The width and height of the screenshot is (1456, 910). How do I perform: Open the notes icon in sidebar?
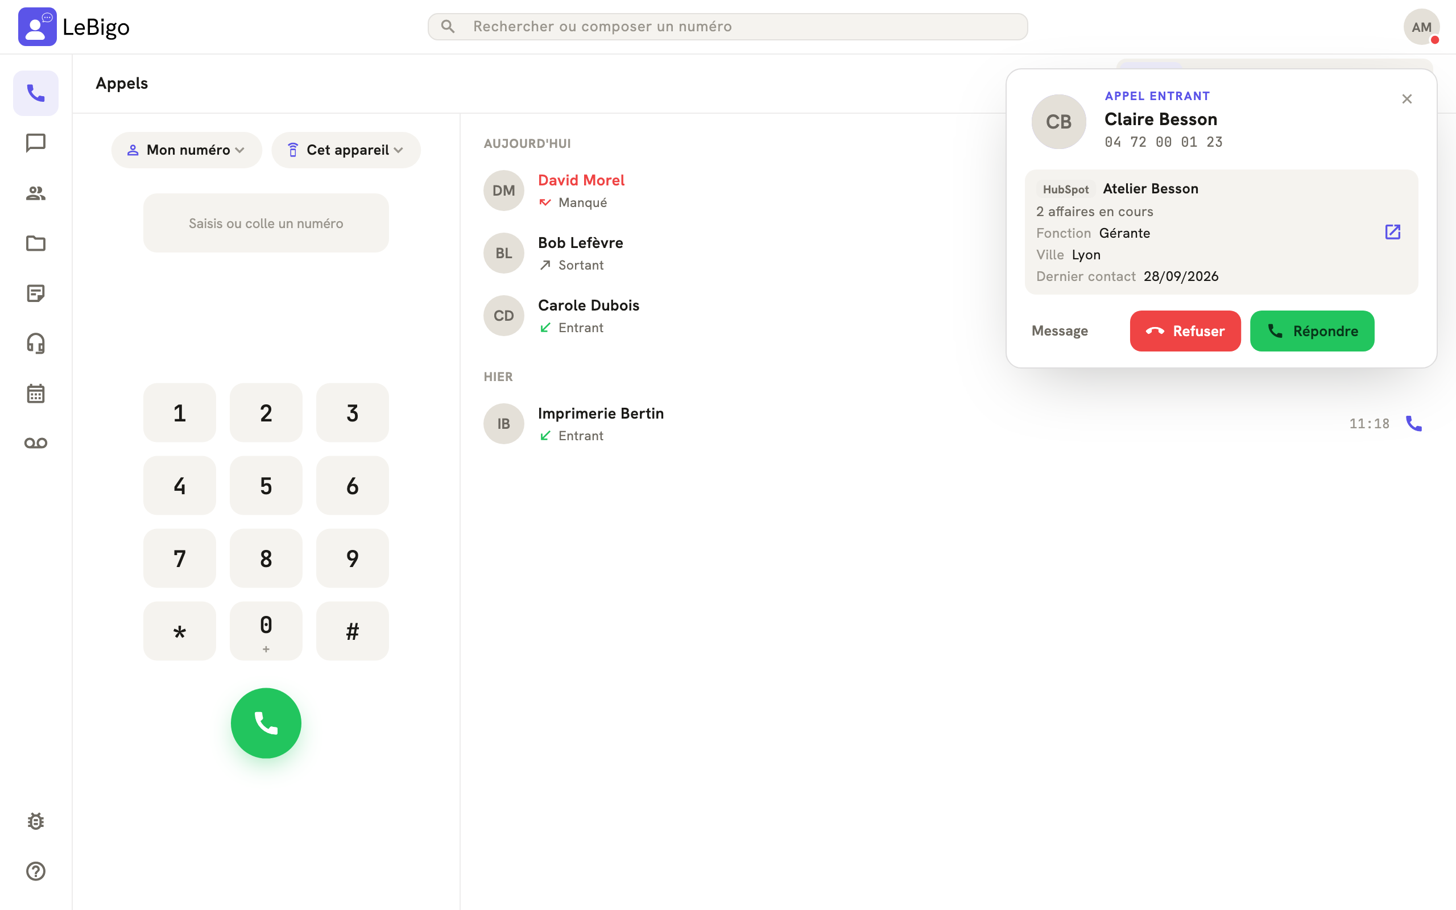[x=35, y=293]
